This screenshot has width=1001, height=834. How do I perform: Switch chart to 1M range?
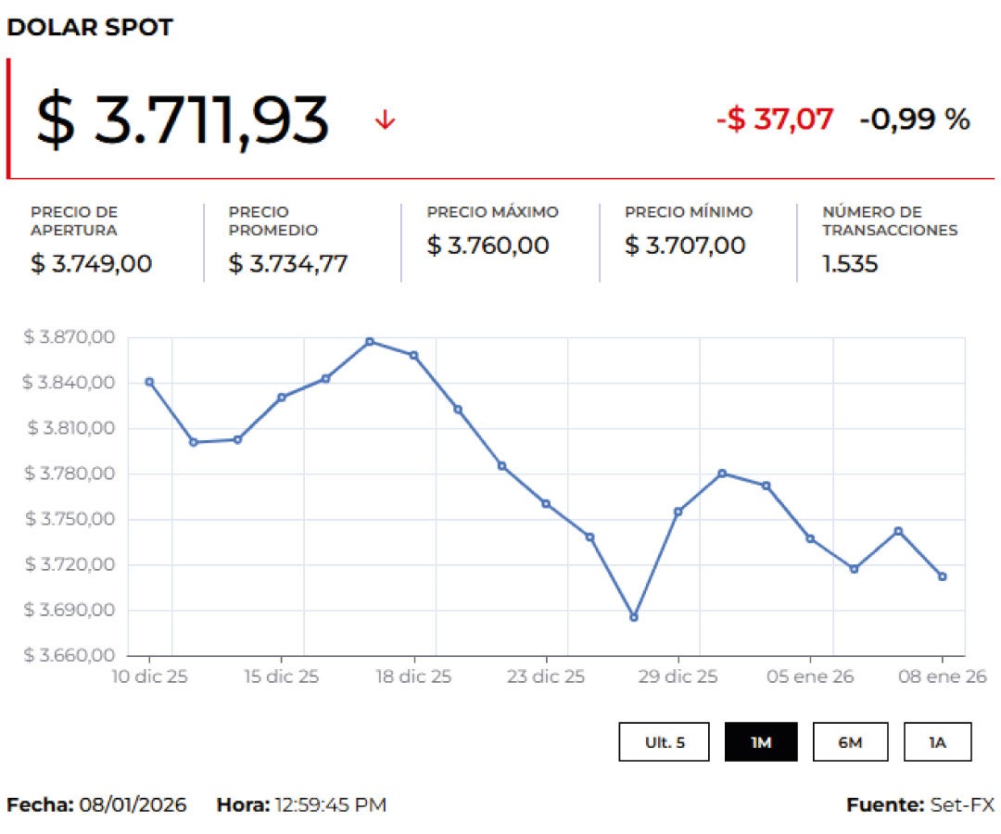coord(761,742)
